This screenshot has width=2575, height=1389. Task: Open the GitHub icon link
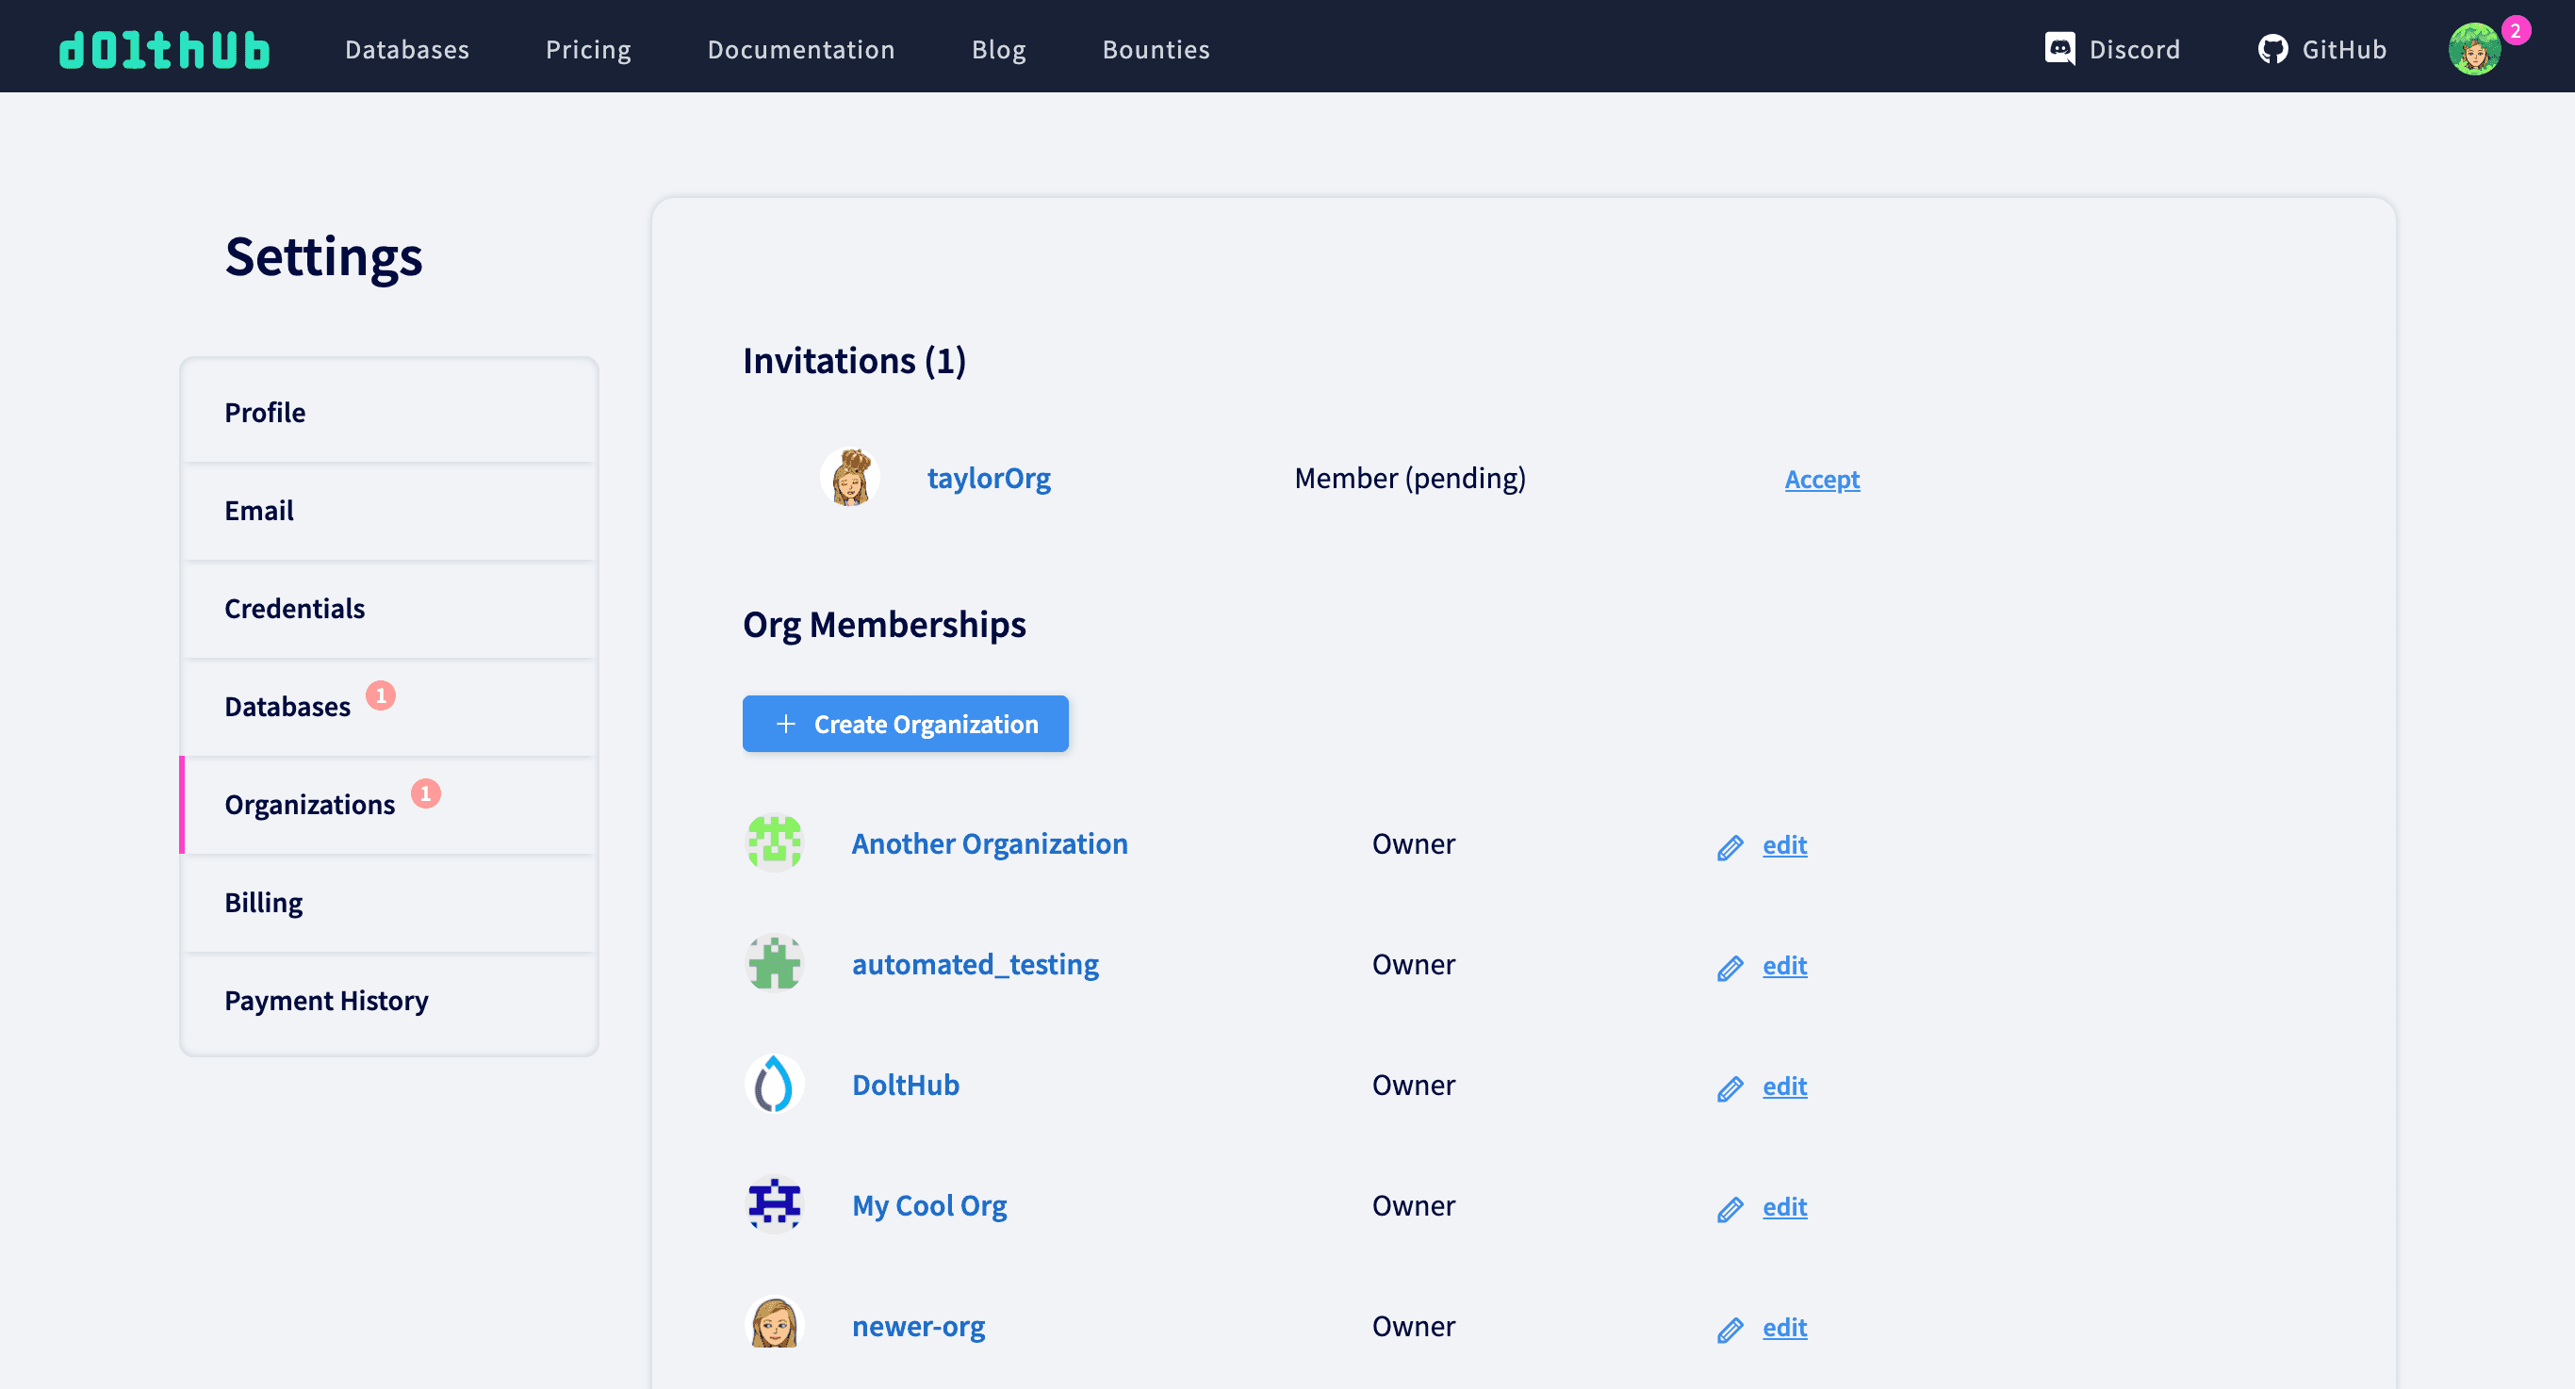coord(2272,49)
